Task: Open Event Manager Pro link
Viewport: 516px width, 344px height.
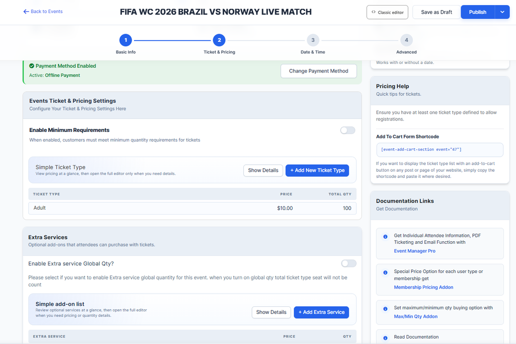Action: click(x=415, y=251)
